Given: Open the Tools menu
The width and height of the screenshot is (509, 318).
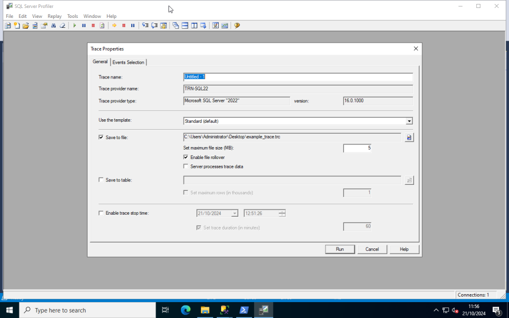Looking at the screenshot, I should (x=73, y=16).
